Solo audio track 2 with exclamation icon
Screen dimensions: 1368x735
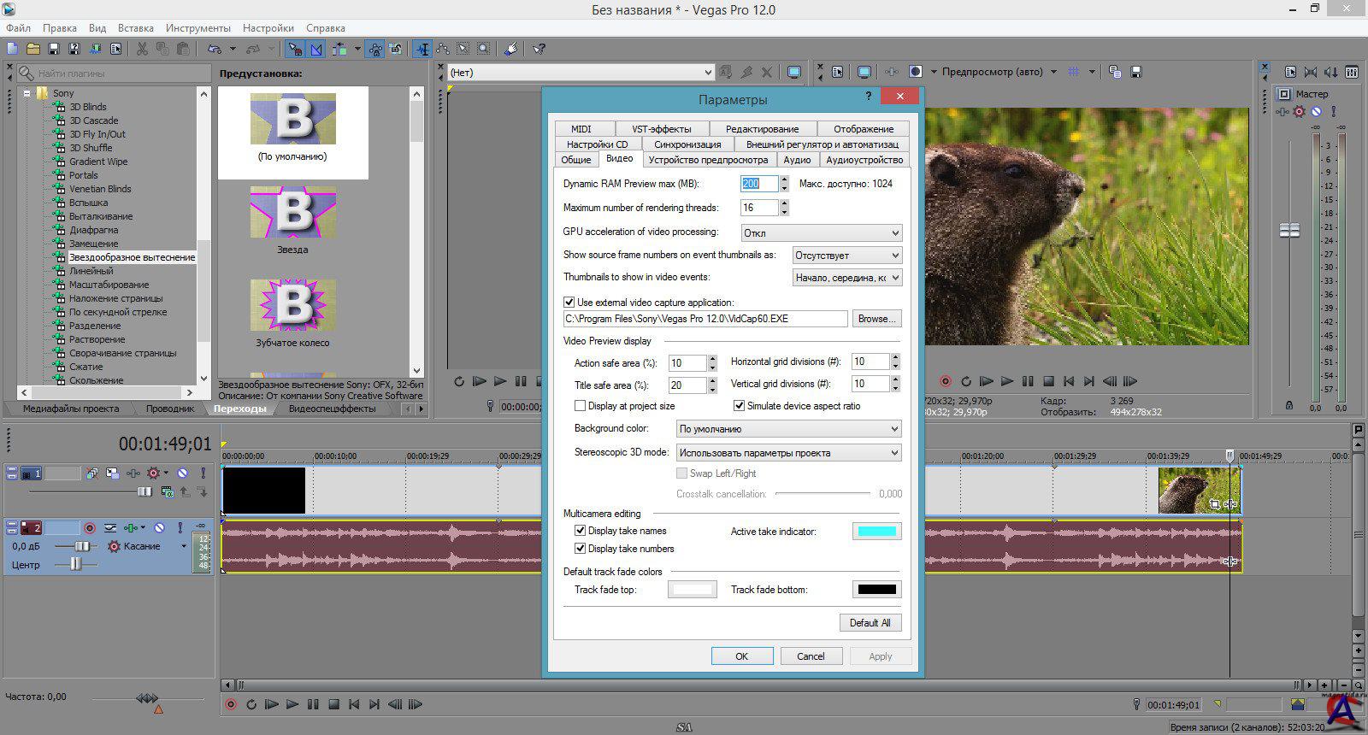pos(180,528)
